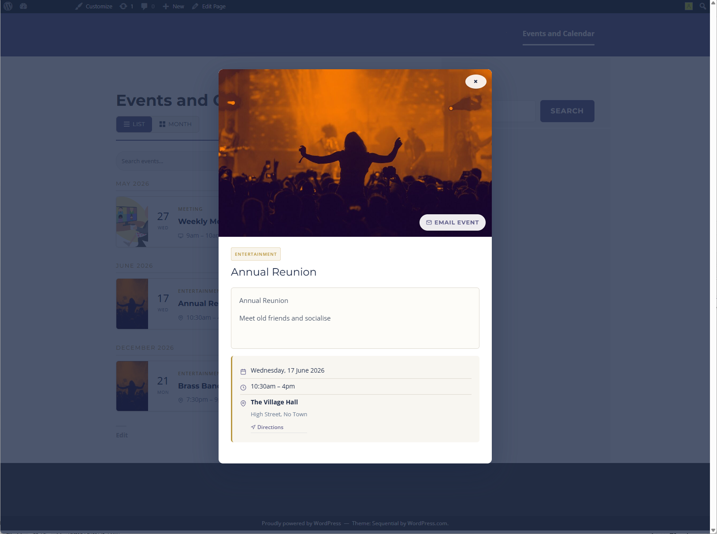Open Customize in admin bar

coord(93,6)
